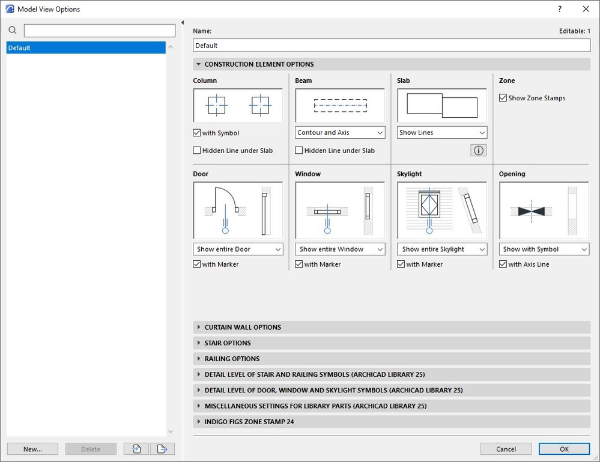
Task: Open the Beam Contour and Axis dropdown
Action: pyautogui.click(x=340, y=133)
